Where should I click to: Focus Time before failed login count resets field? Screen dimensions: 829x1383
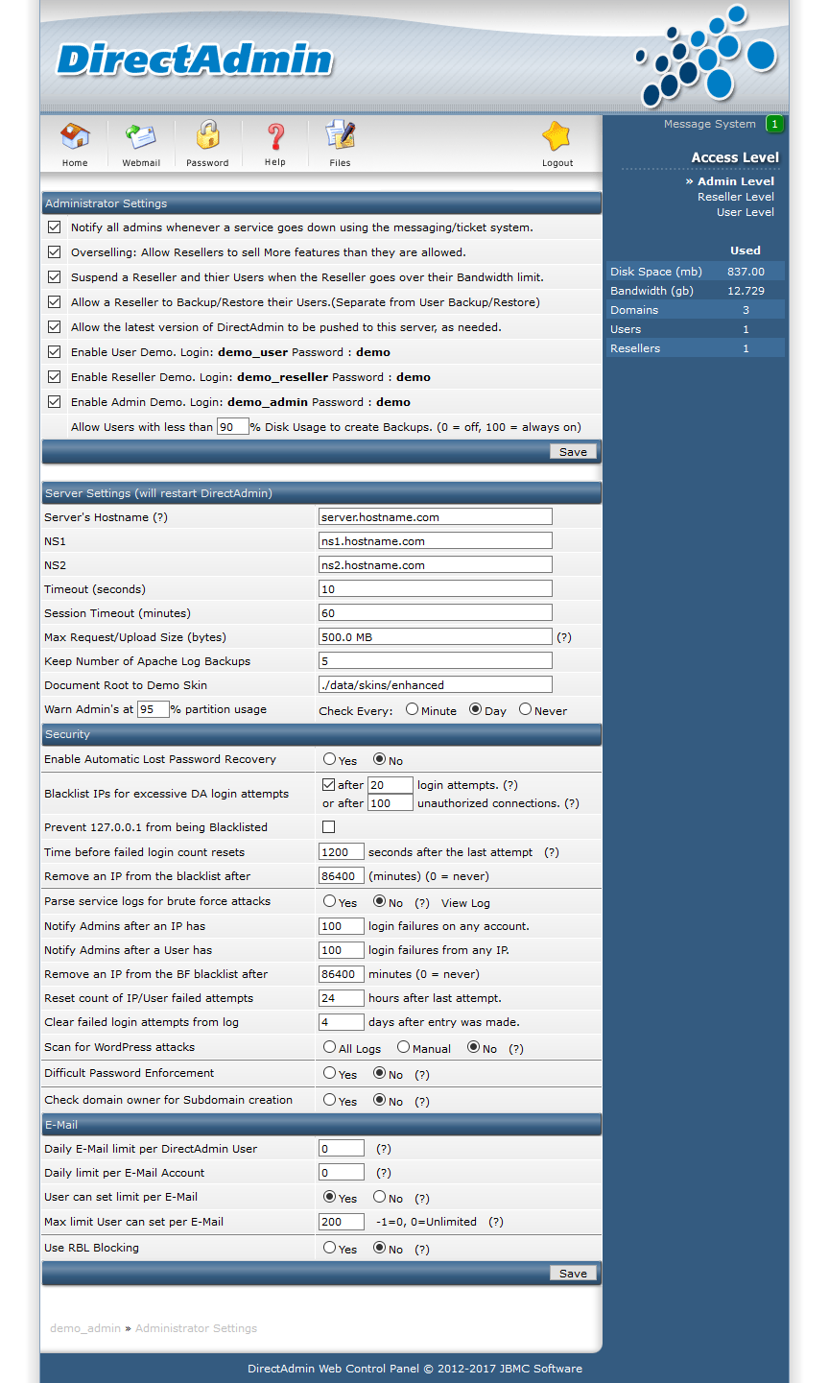342,851
